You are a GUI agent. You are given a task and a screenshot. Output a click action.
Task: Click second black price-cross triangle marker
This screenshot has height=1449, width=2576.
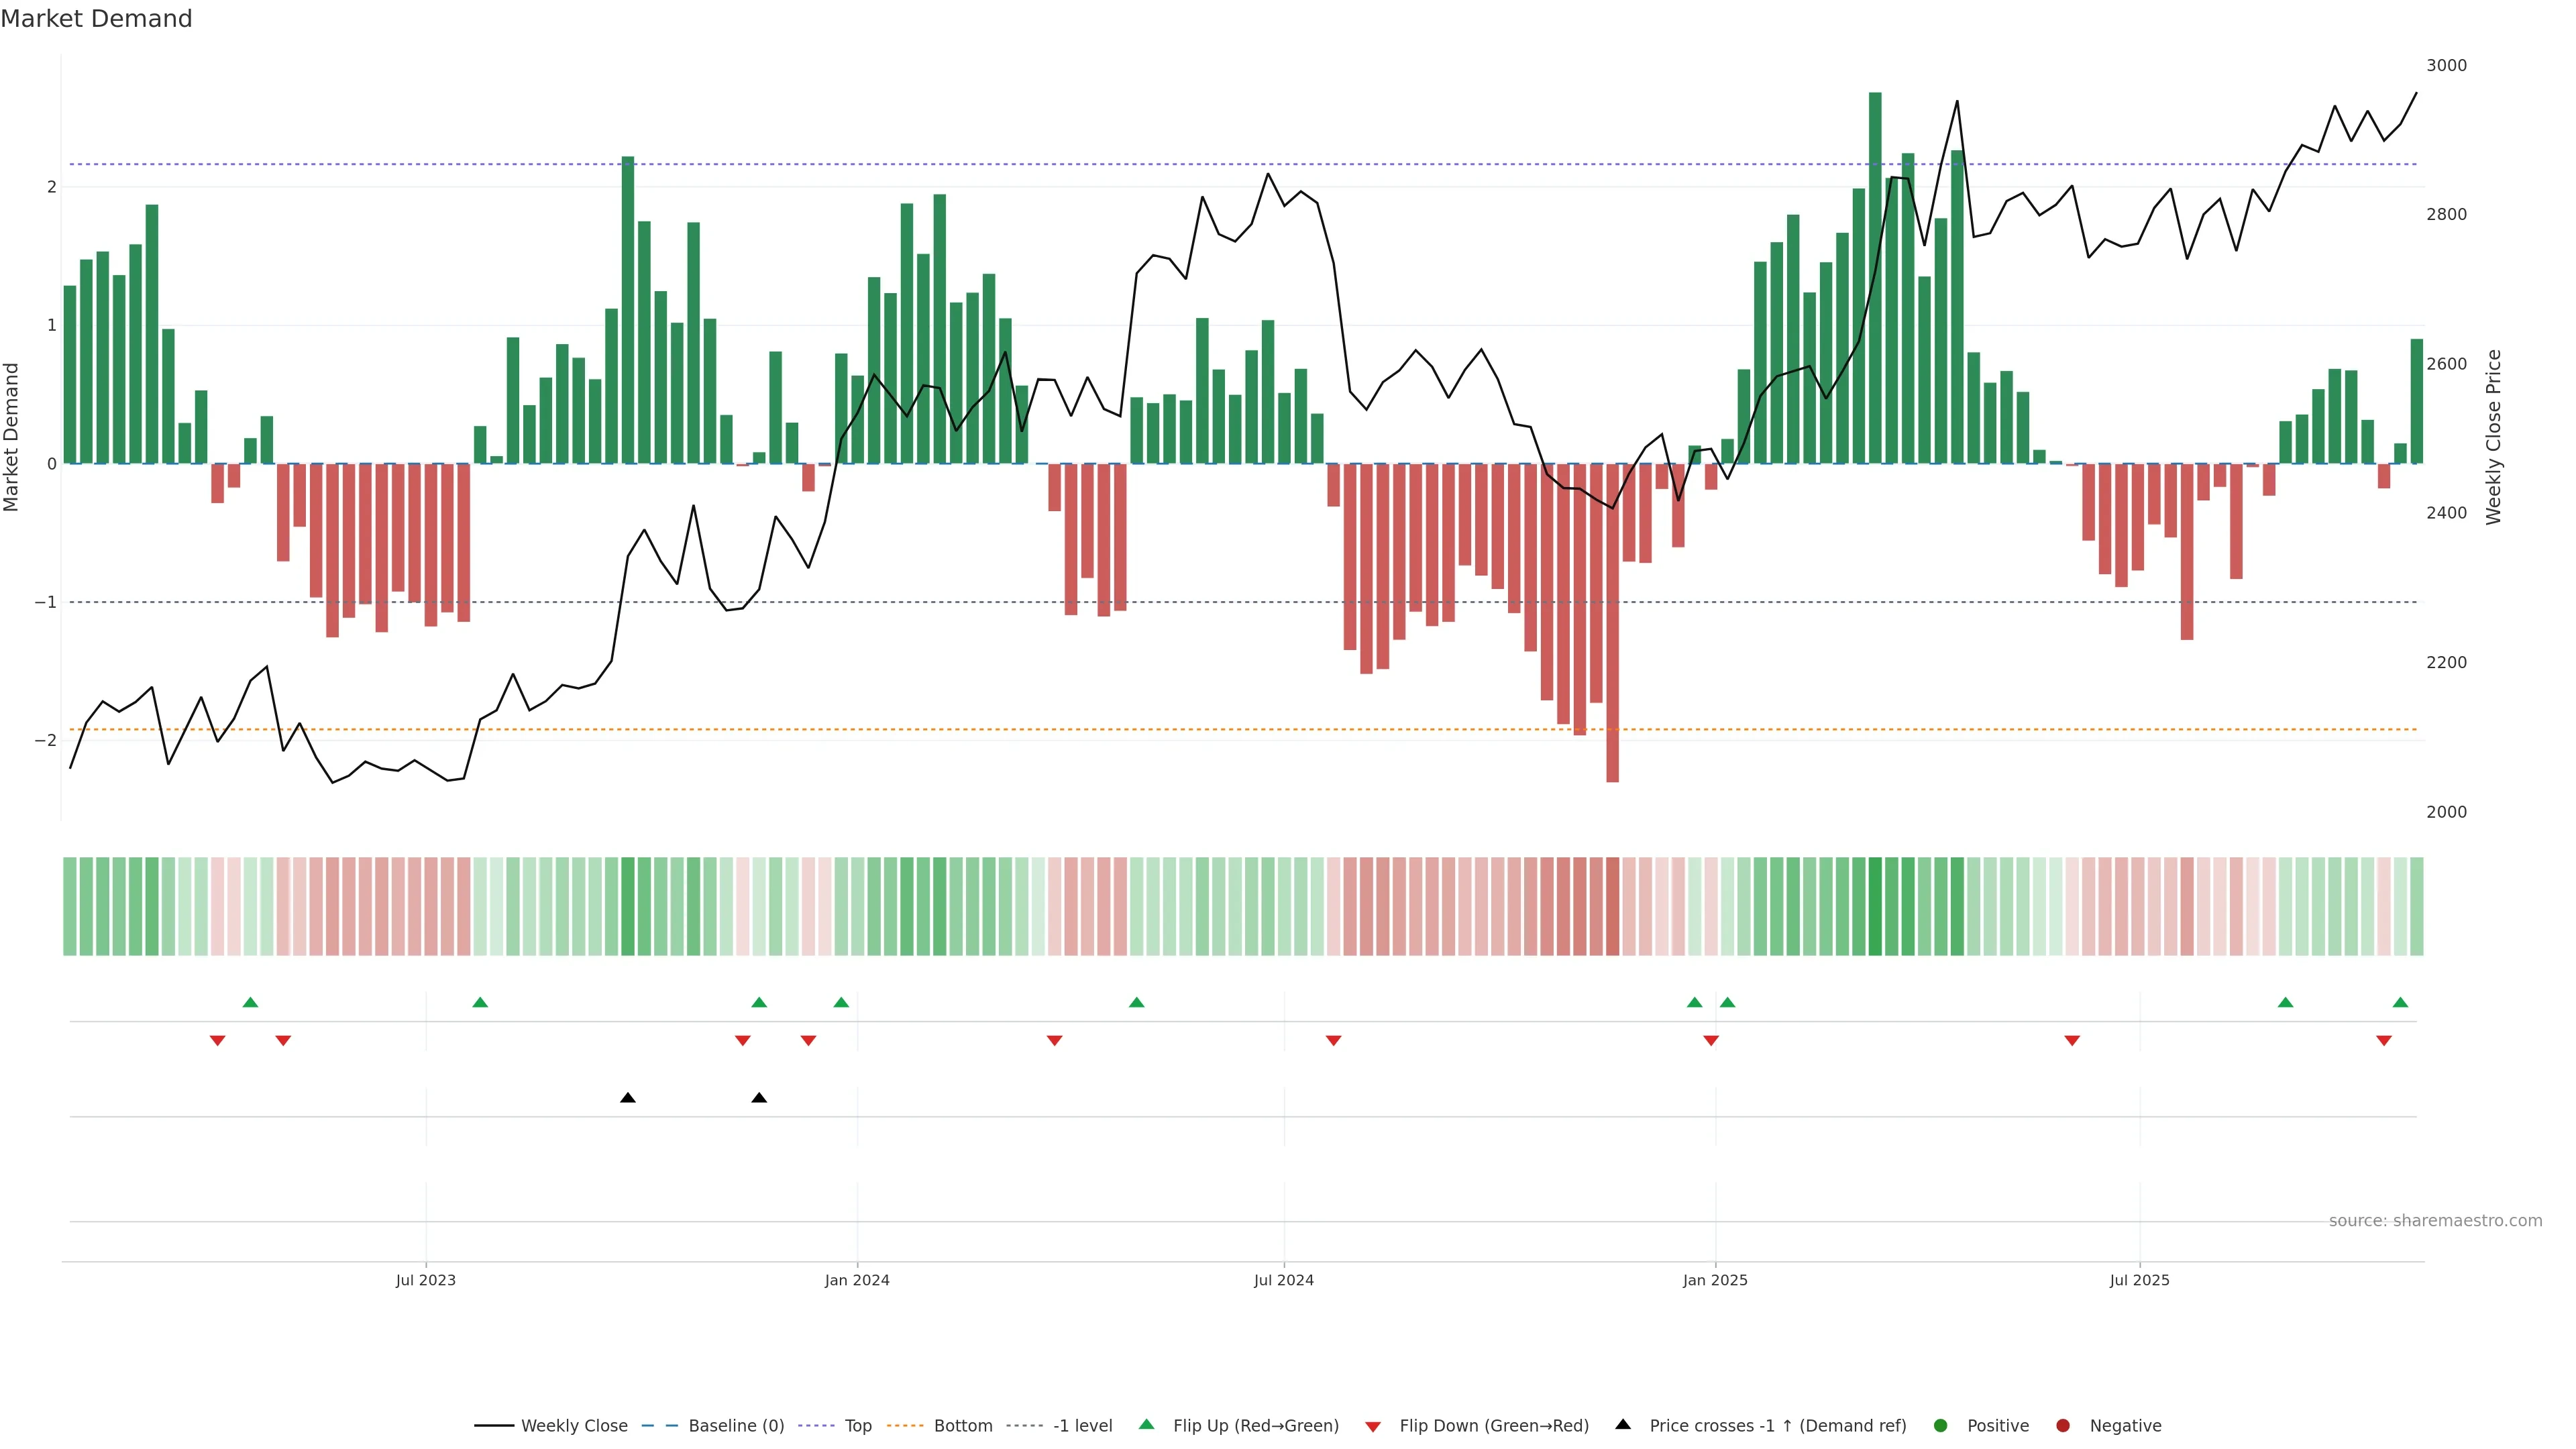[x=759, y=1098]
